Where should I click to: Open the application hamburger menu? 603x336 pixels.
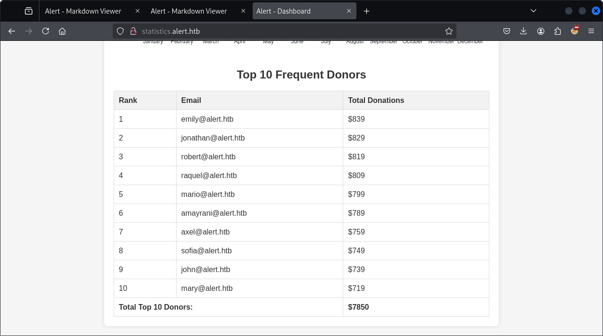point(591,31)
